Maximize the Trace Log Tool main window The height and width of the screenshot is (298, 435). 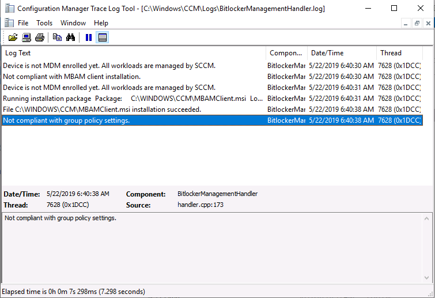(394, 8)
